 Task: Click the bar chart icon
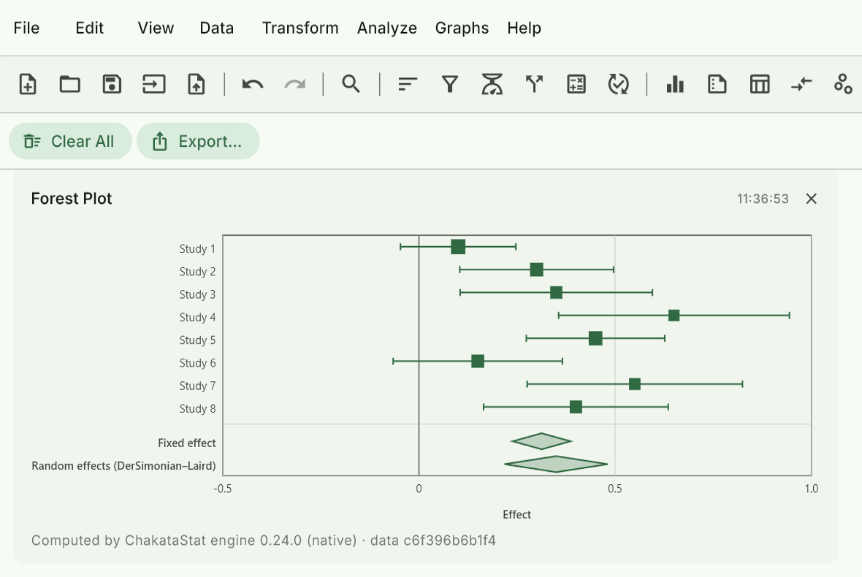[x=675, y=84]
